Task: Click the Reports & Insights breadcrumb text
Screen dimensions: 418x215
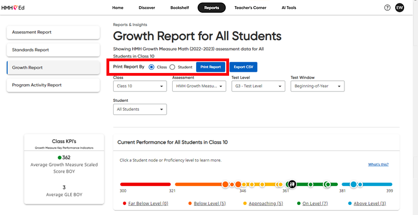Action: 130,25
